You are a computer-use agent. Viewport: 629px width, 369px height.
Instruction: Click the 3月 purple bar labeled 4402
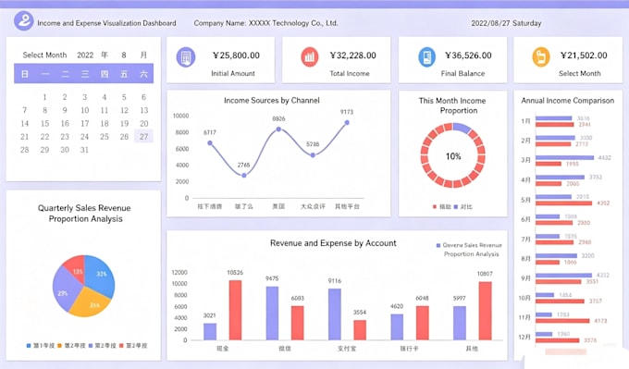pos(565,157)
